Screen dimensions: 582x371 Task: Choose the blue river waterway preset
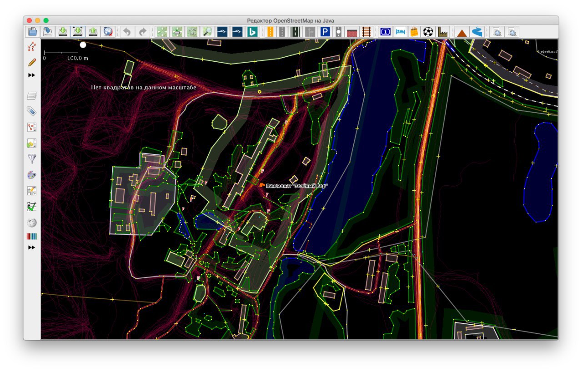click(477, 31)
